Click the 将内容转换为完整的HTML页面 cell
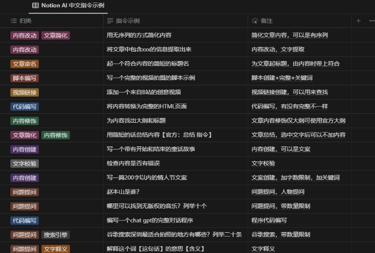The image size is (375, 253). (147, 107)
